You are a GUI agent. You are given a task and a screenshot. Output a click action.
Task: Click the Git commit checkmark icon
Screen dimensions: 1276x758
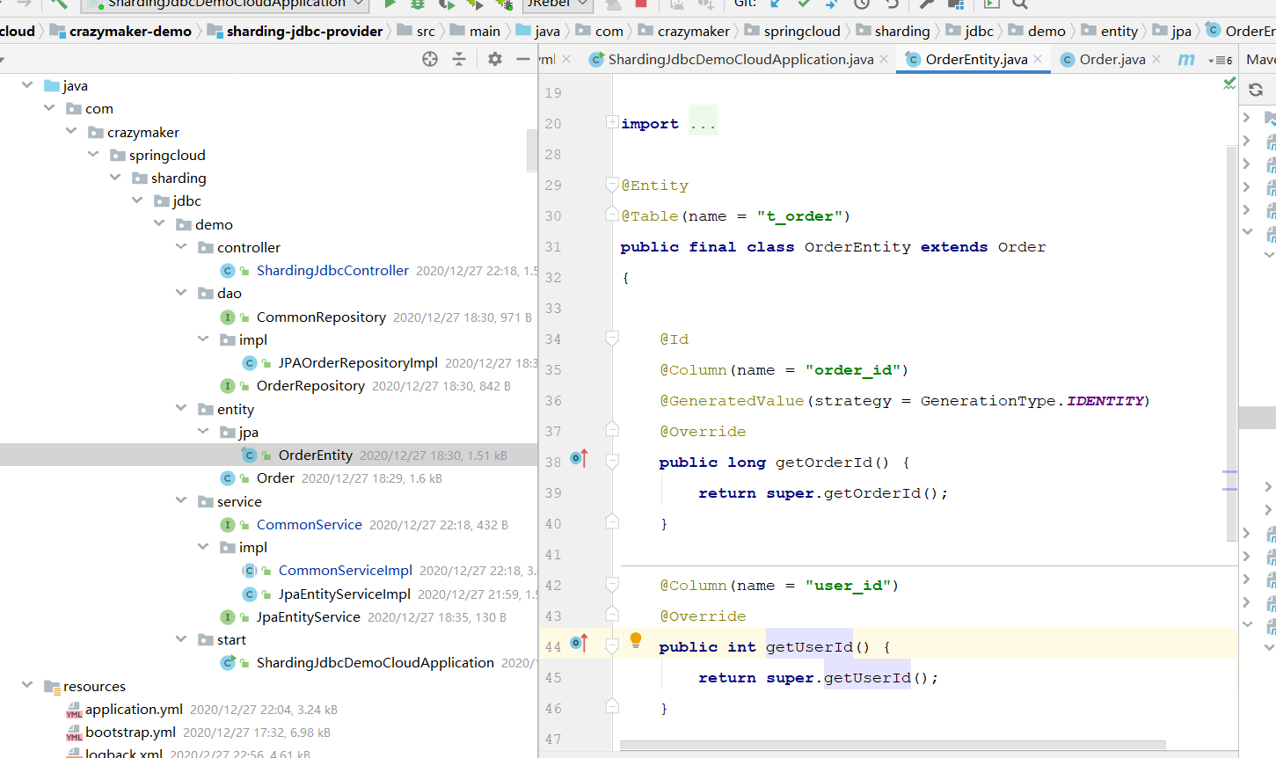pos(804,4)
